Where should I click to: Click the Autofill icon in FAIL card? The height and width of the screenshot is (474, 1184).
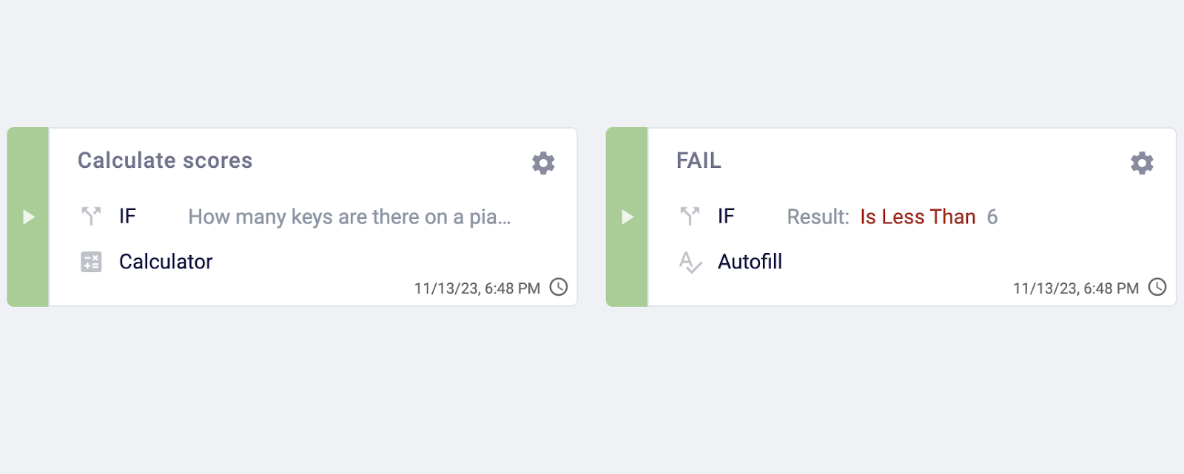(690, 262)
